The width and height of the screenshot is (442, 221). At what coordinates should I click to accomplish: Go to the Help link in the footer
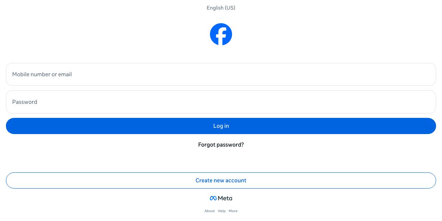(221, 211)
